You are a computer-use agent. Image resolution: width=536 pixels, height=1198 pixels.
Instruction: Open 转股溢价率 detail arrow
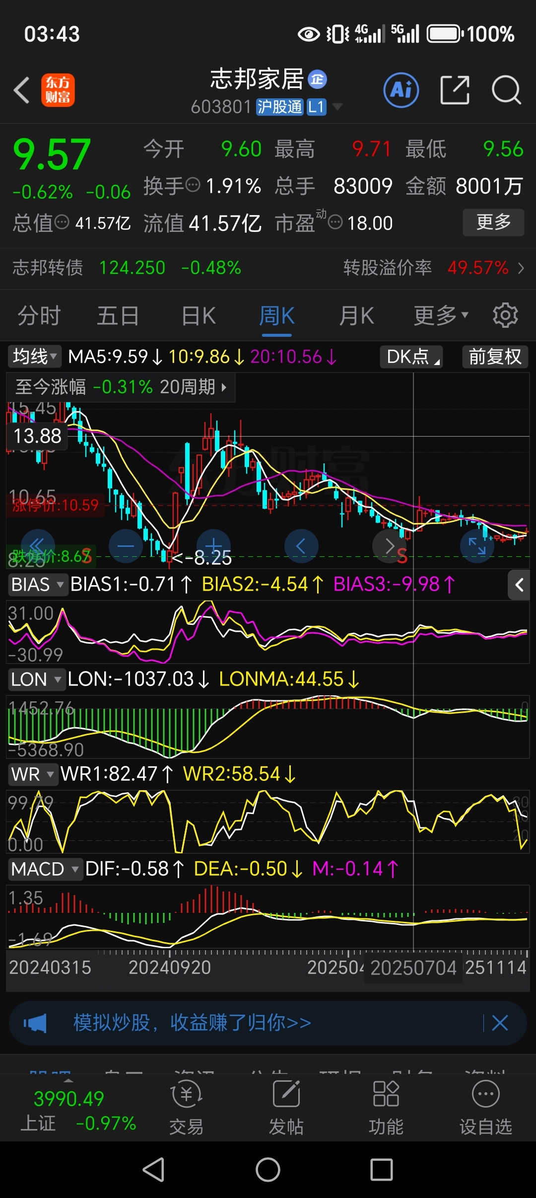tap(521, 268)
